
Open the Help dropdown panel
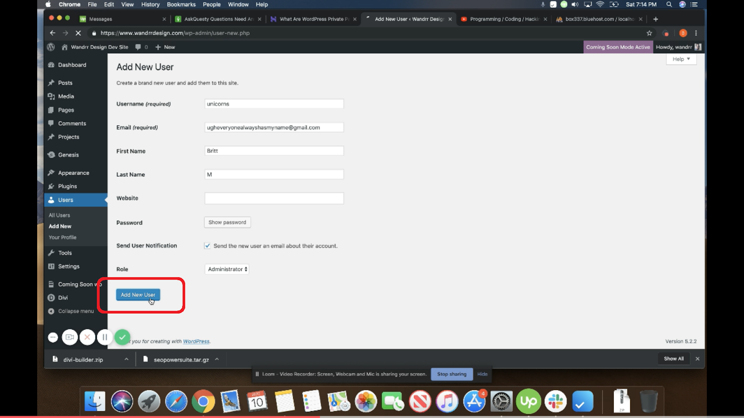tap(680, 59)
